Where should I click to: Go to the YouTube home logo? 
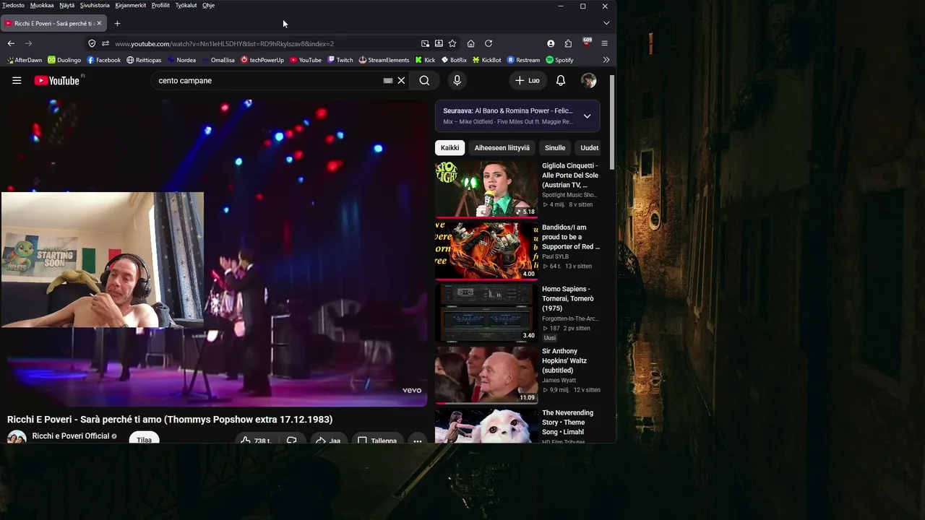coord(57,80)
